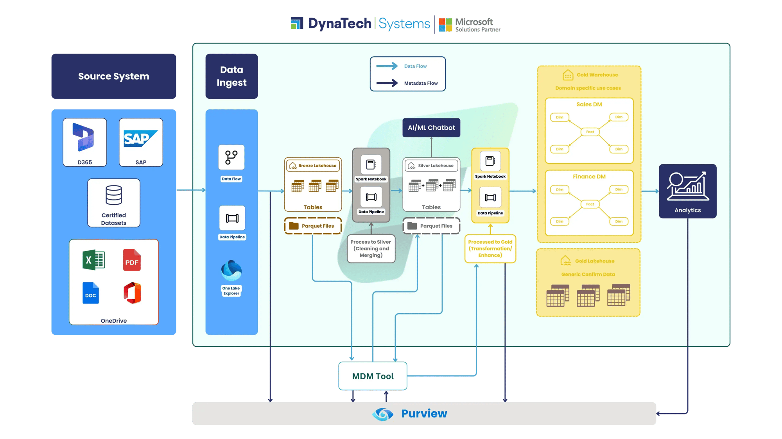Click the Silver Parquet Files folder icon
This screenshot has width=782, height=439.
pyautogui.click(x=412, y=226)
